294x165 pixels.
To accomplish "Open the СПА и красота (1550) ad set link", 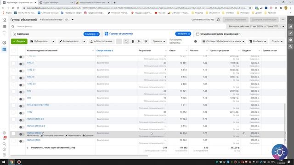I will 38,105.
